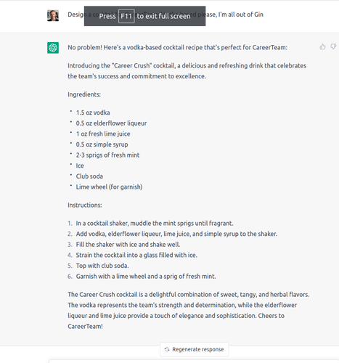Screen dimensions: 339x363
Task: Give the response a thumbs down
Action: pos(334,46)
